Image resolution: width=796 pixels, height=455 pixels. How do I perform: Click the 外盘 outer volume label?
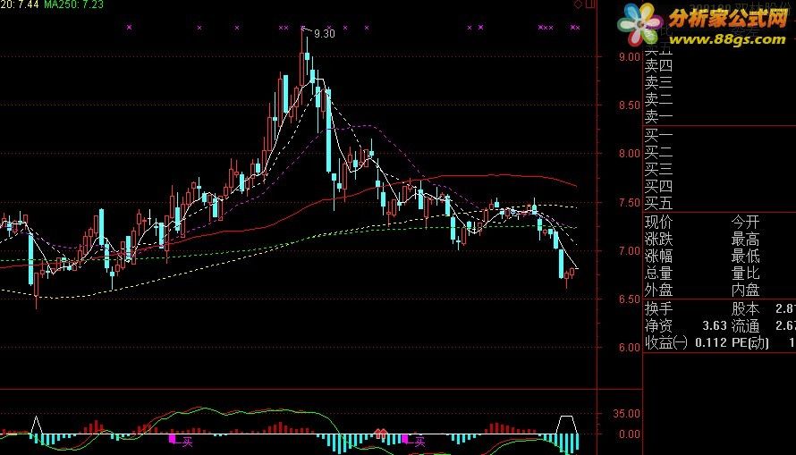(658, 291)
